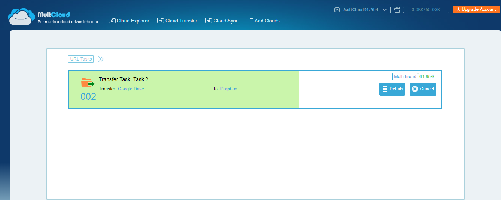Open Cloud Explorer

pyautogui.click(x=129, y=21)
